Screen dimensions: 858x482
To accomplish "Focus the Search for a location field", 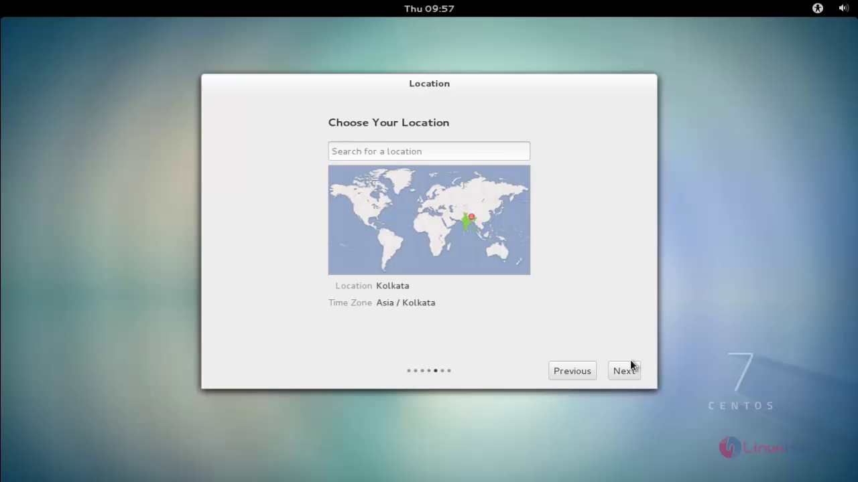I will [429, 151].
